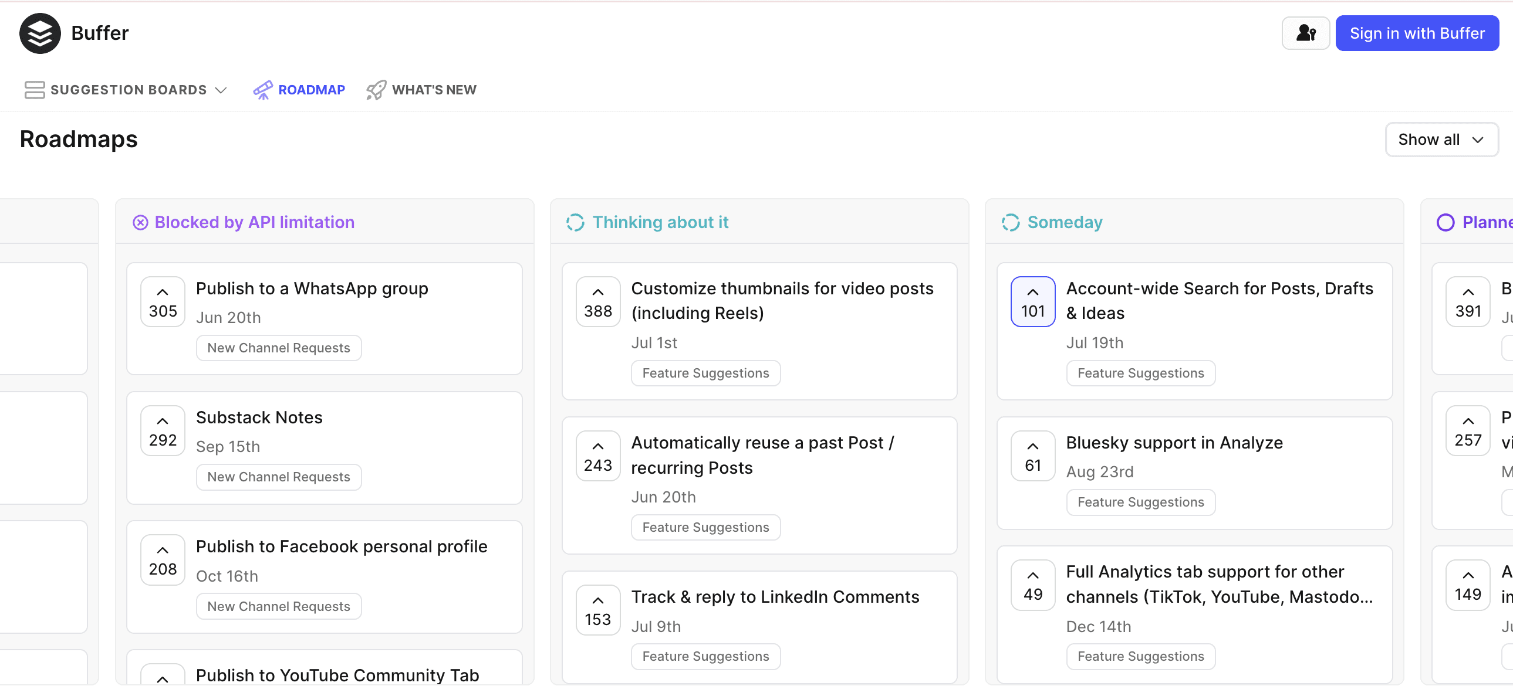Click the 257 votes upvote button
Screen dimensions: 1513x686
pos(1468,431)
